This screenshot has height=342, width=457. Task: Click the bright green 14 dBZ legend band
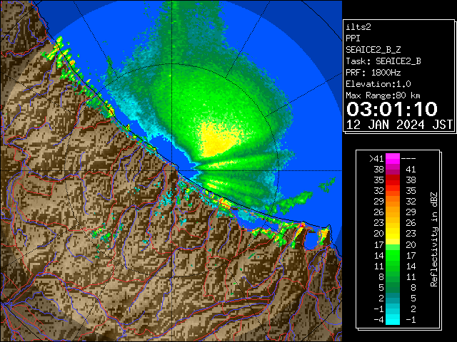(393, 255)
